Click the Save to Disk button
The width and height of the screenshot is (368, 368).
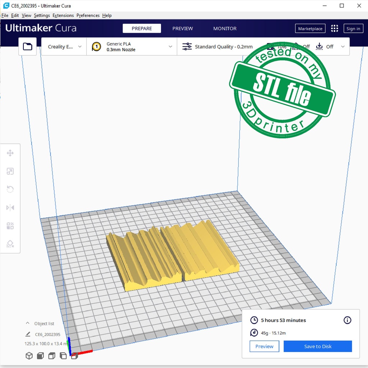318,346
